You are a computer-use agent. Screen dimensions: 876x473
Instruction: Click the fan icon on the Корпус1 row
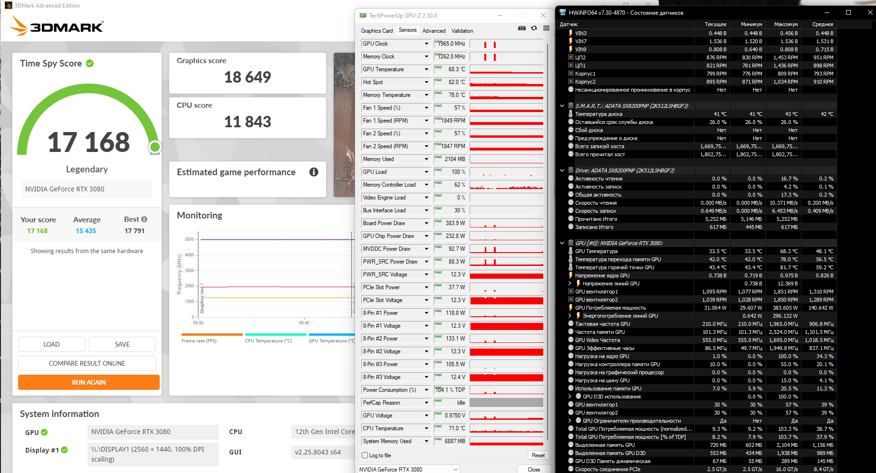pos(571,74)
